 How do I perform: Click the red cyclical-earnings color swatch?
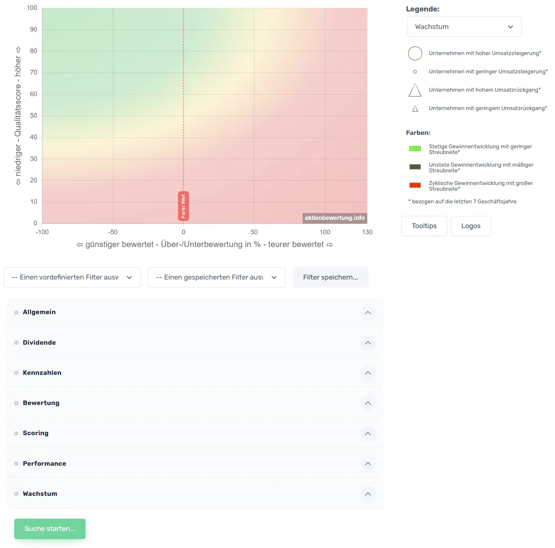tap(415, 185)
